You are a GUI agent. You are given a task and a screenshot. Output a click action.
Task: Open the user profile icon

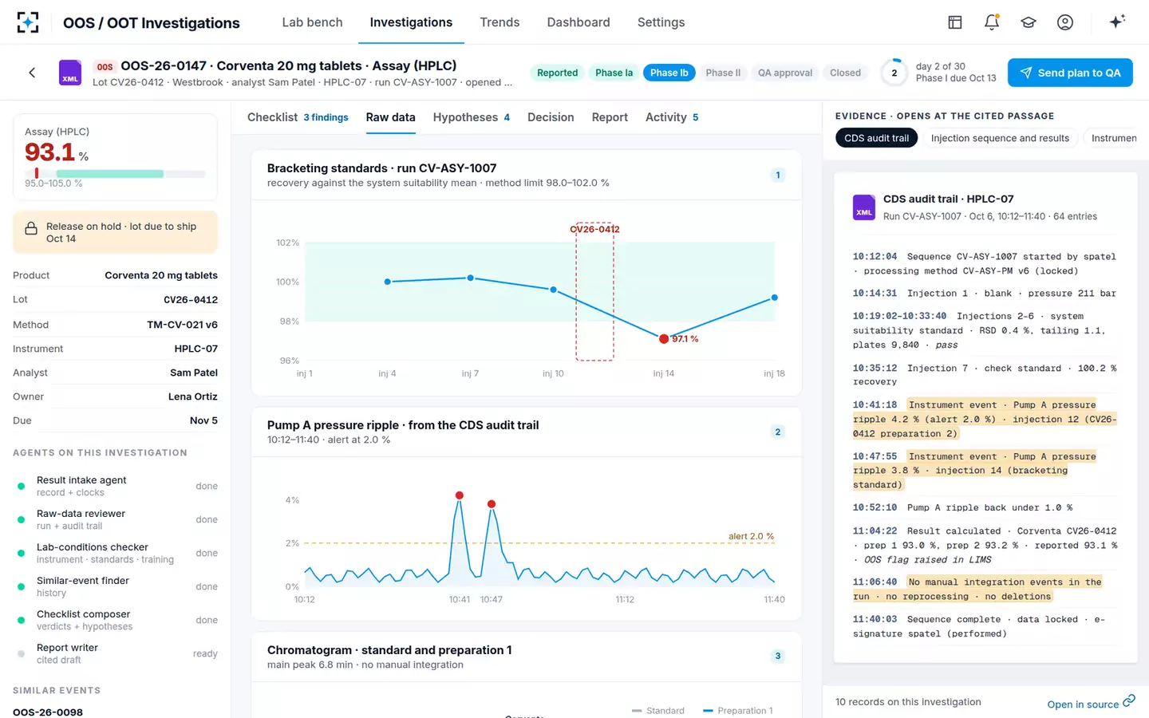(1065, 22)
